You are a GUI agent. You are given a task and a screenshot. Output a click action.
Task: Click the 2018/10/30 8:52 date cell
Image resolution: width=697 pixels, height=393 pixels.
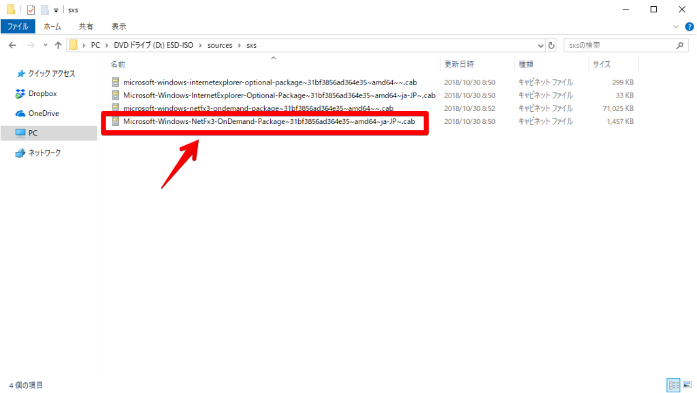470,108
